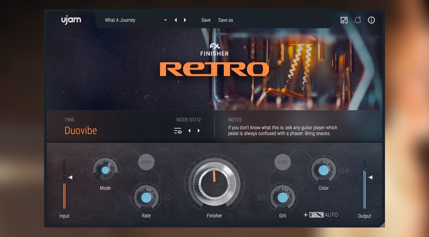Viewport: 429px width, 237px height.
Task: Open the notifications bell
Action: 358,20
